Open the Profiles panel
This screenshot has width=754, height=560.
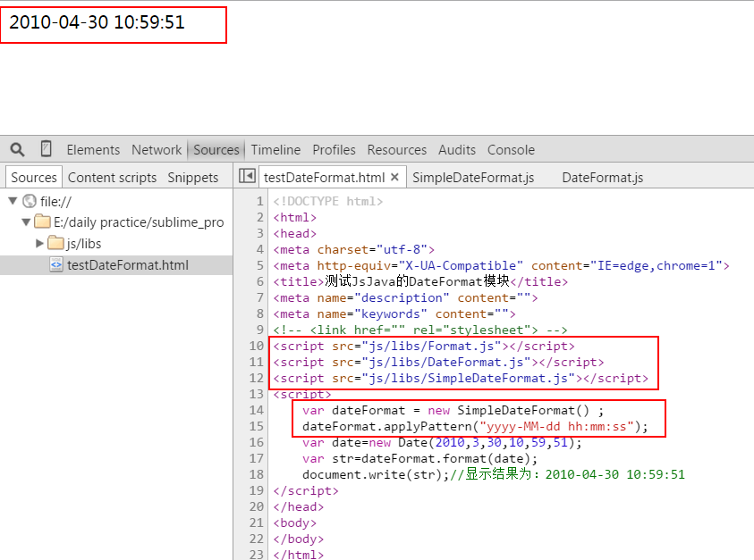335,150
